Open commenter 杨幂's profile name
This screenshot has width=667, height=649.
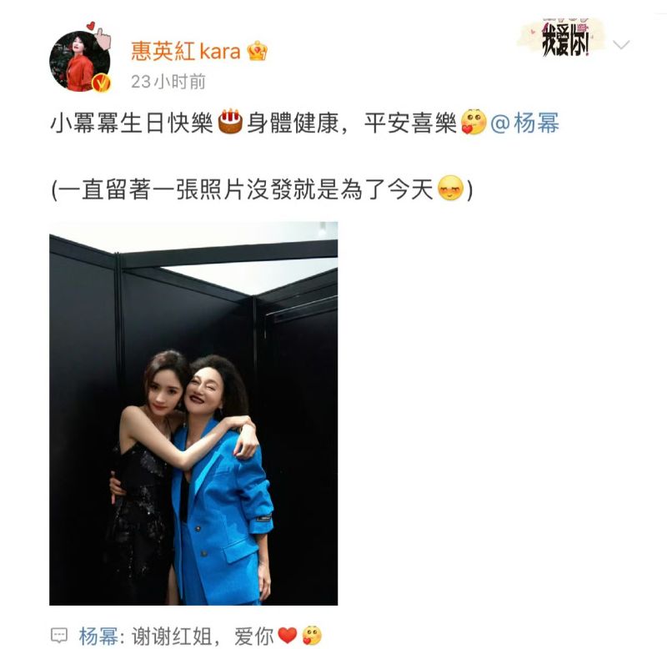98,636
